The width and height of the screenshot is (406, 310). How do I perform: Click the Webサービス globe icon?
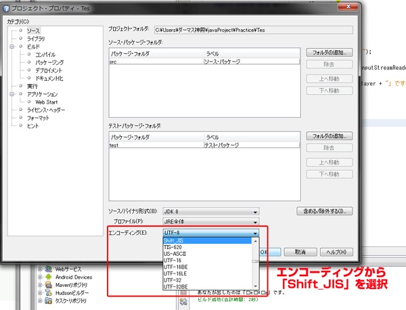point(49,269)
